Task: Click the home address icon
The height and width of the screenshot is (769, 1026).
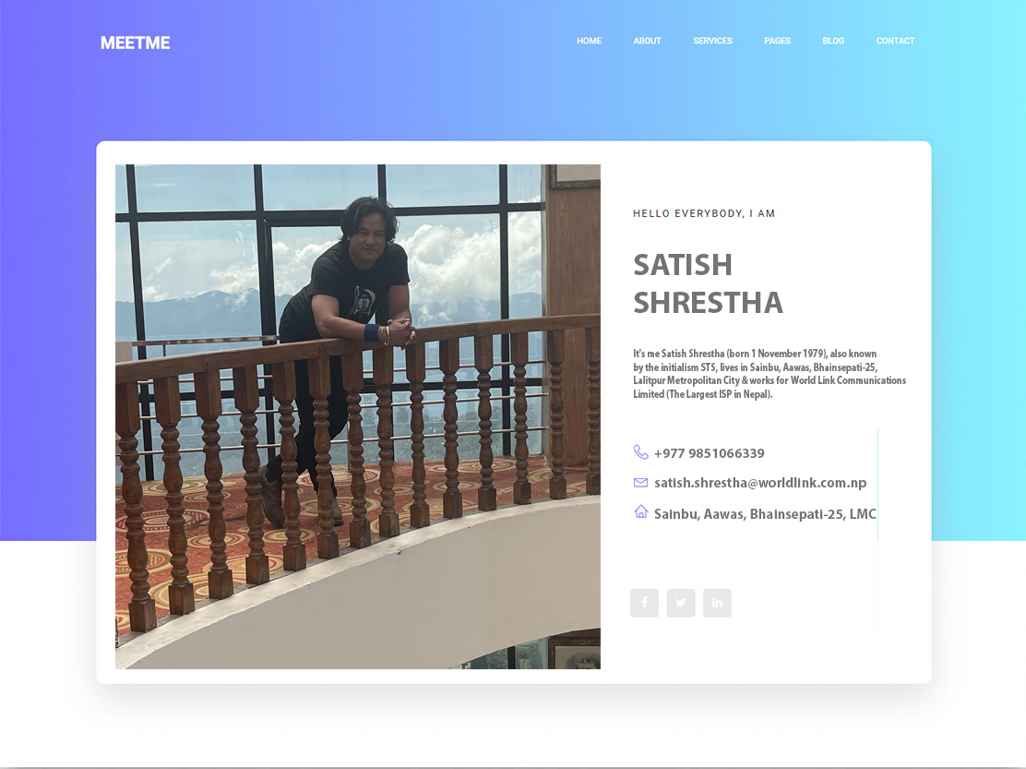Action: [x=640, y=511]
